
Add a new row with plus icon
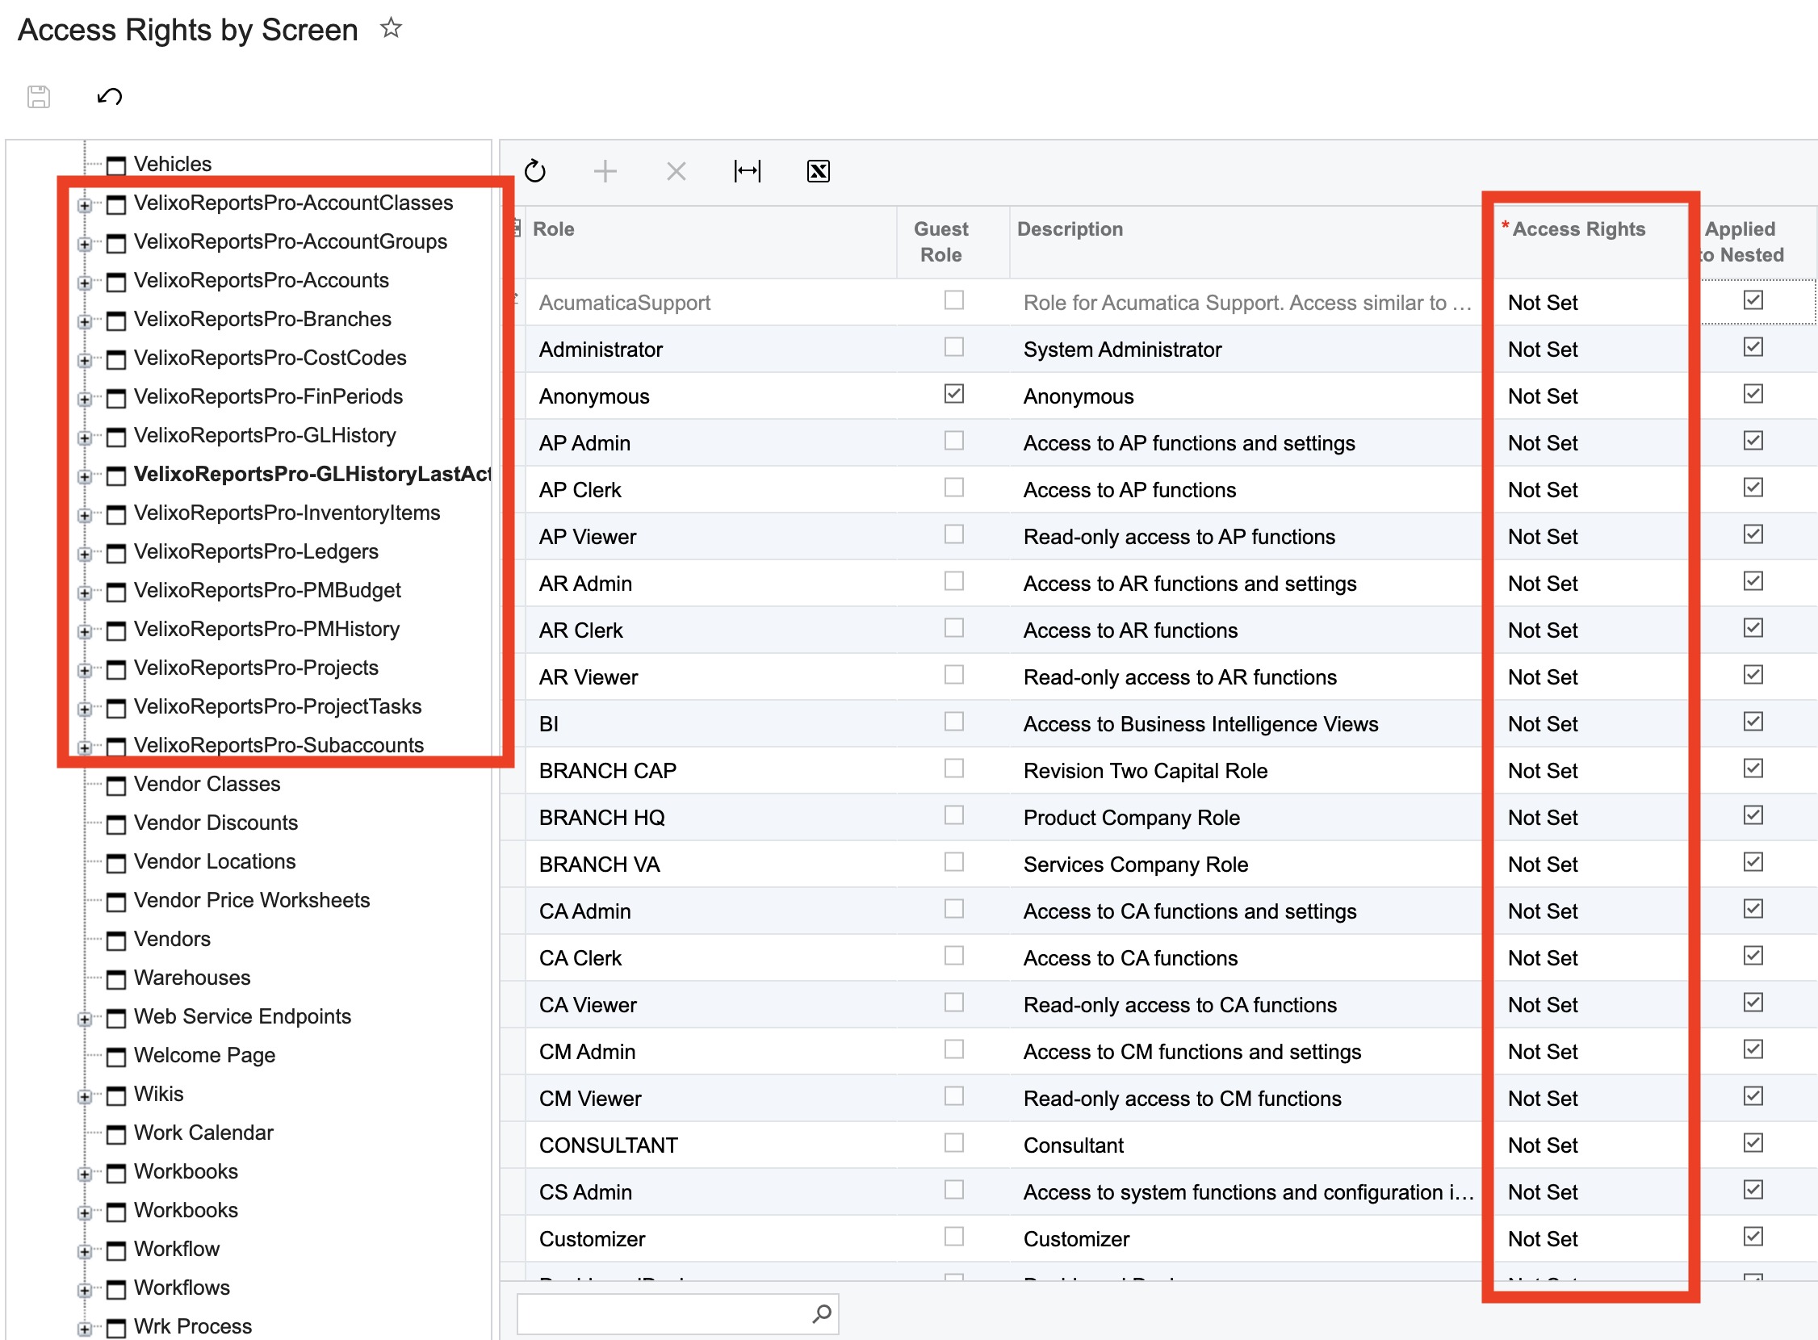point(605,171)
